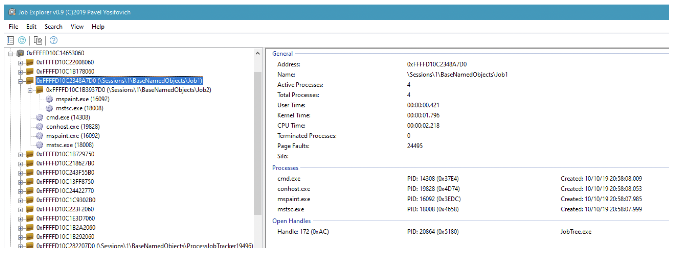Select mstsc.exe (18008) under Job2
673x254 pixels.
(79, 108)
